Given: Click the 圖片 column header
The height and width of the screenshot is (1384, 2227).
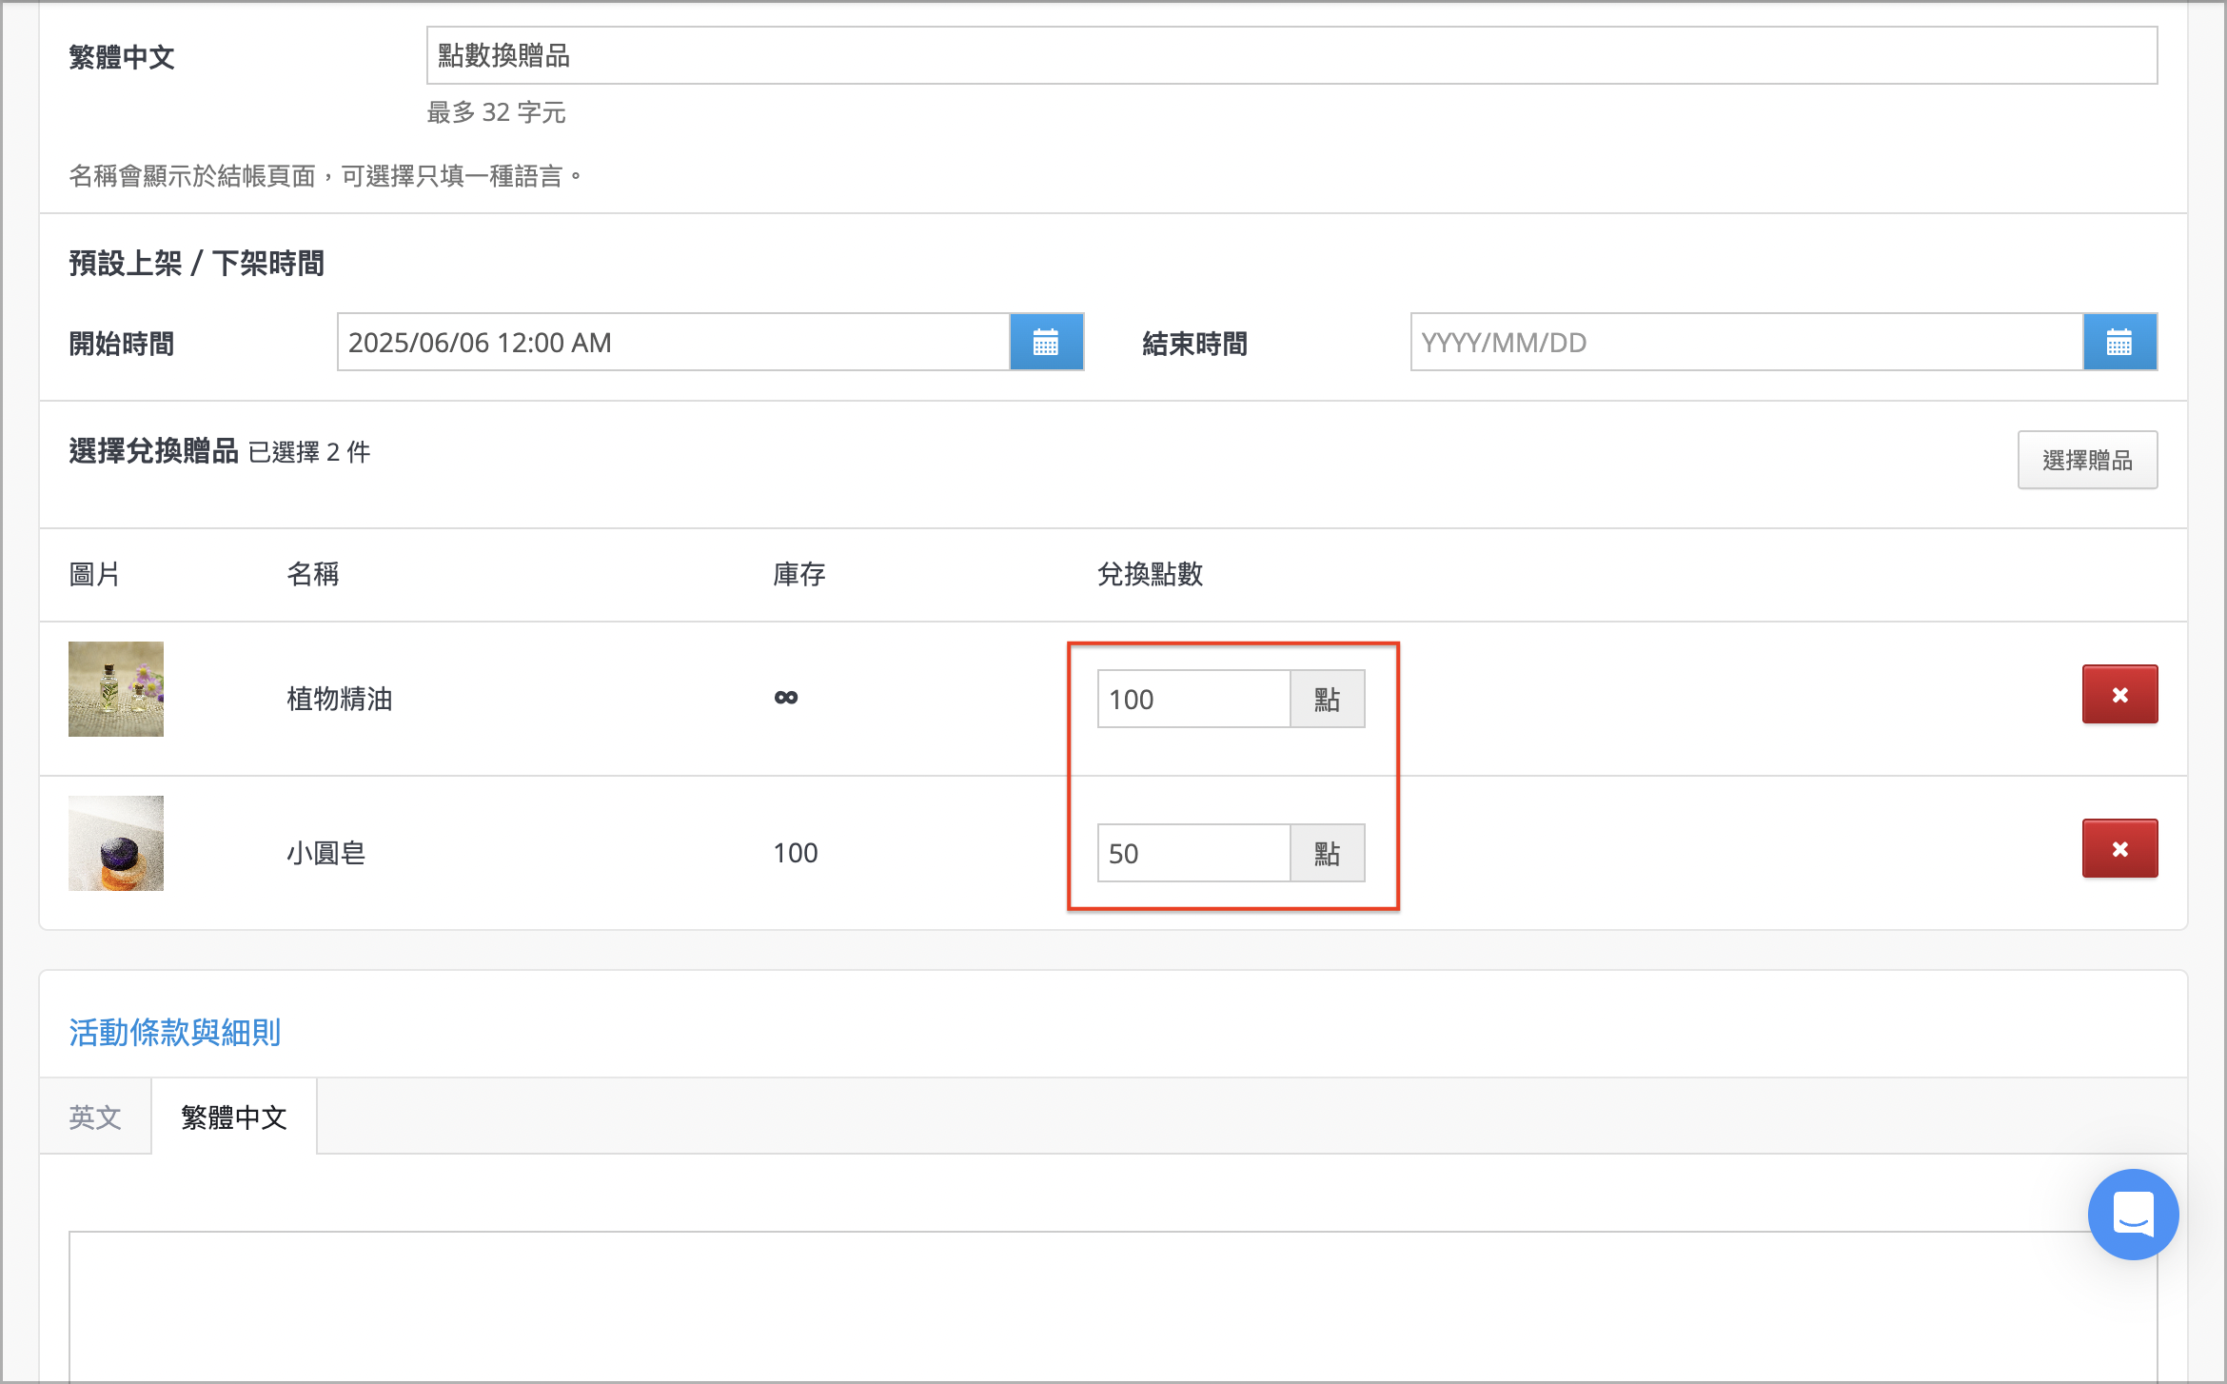Looking at the screenshot, I should [94, 574].
